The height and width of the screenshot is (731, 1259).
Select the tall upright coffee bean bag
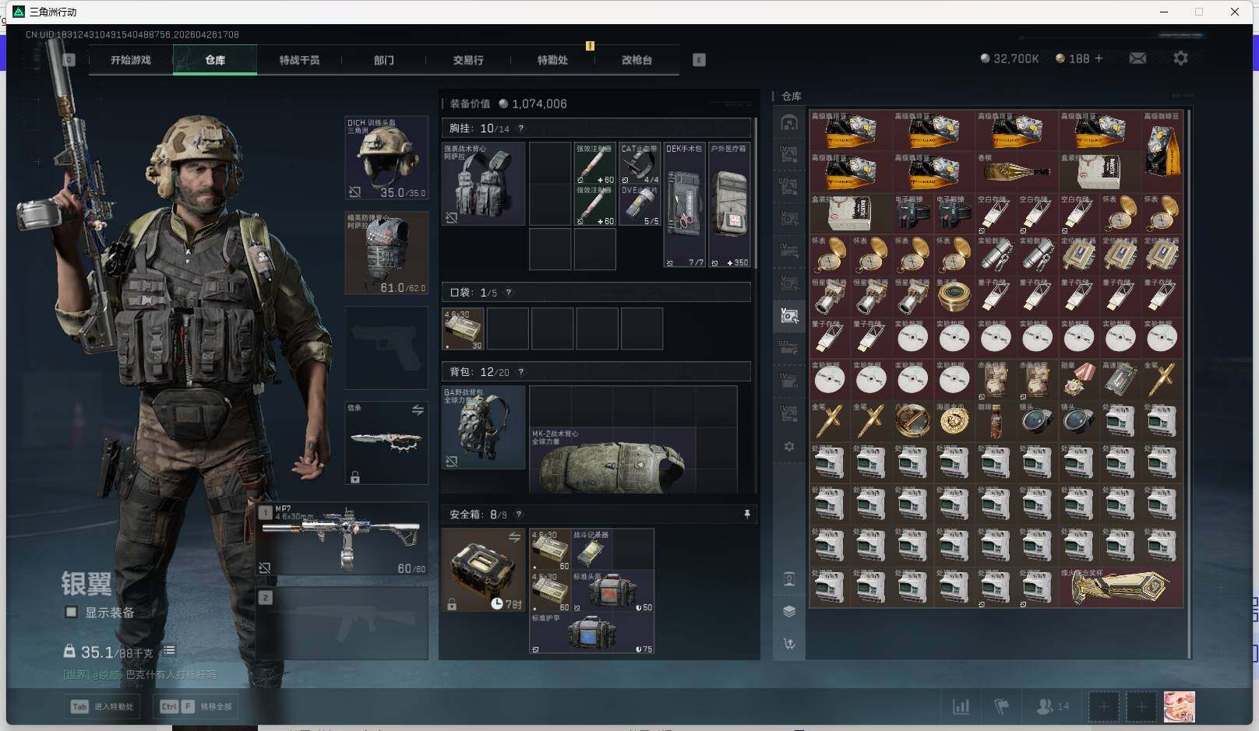point(1162,151)
